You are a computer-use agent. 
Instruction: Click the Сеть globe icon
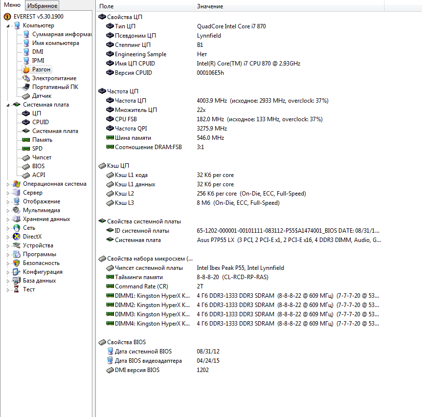tap(17, 228)
